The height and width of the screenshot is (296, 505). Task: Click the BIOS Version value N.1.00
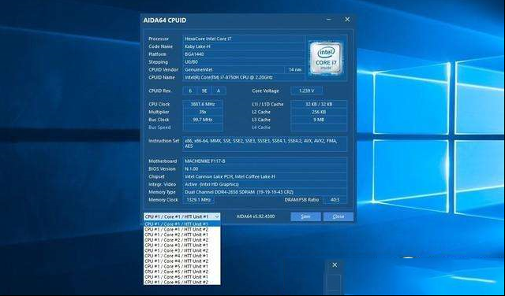(x=265, y=168)
